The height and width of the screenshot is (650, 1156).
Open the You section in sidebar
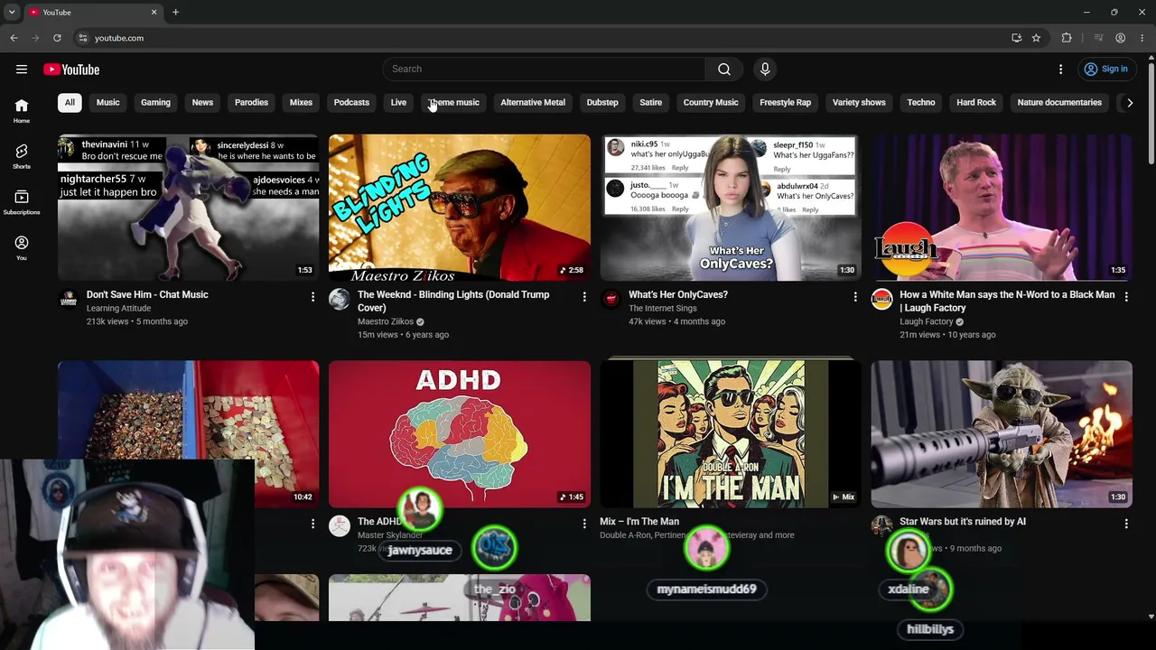[22, 247]
